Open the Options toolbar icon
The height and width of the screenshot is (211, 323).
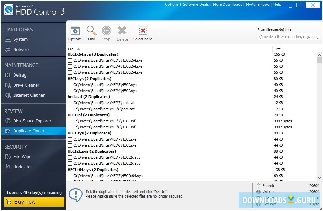(75, 33)
